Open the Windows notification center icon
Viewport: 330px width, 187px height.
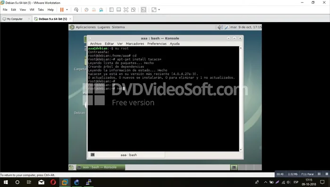coord(322,182)
